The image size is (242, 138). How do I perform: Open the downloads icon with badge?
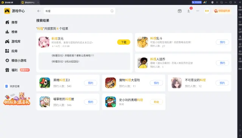coord(189,11)
